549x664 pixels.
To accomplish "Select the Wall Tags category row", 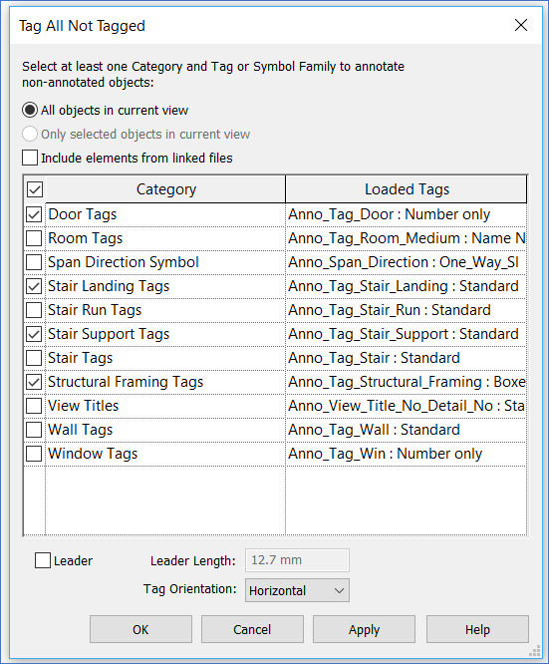I will tap(165, 430).
